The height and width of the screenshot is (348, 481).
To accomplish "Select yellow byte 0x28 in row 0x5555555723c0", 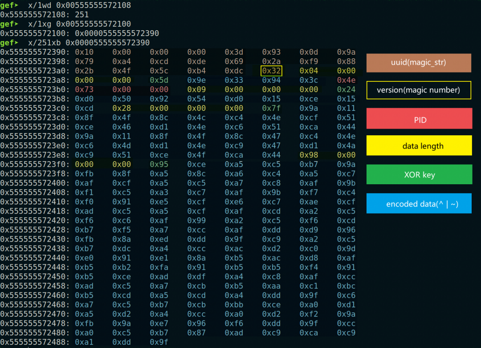I will coord(122,108).
